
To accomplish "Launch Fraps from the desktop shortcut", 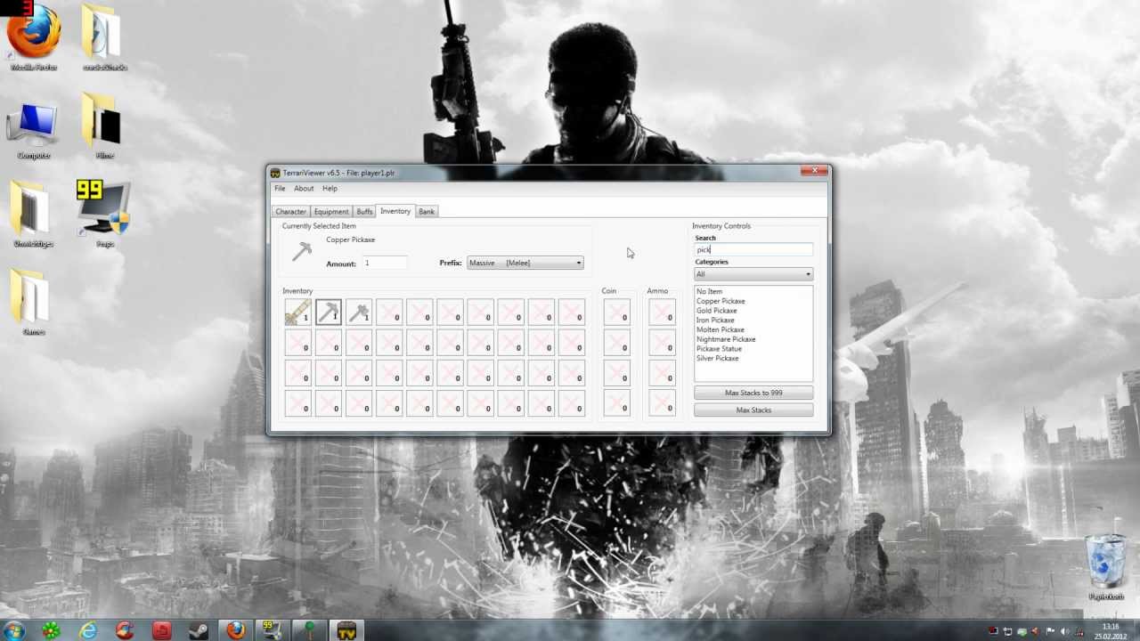I will pyautogui.click(x=105, y=214).
